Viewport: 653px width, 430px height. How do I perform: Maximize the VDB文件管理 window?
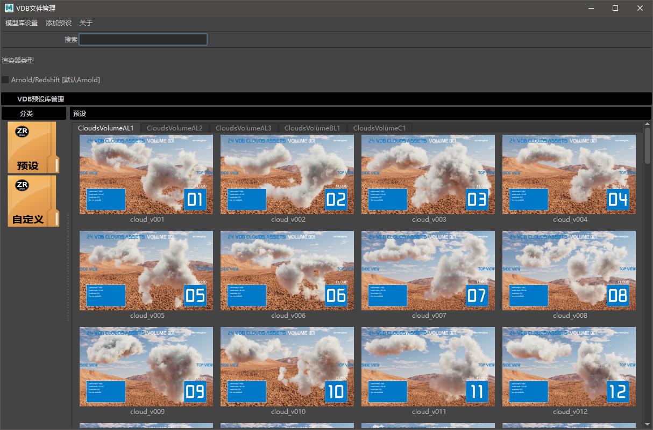point(615,8)
